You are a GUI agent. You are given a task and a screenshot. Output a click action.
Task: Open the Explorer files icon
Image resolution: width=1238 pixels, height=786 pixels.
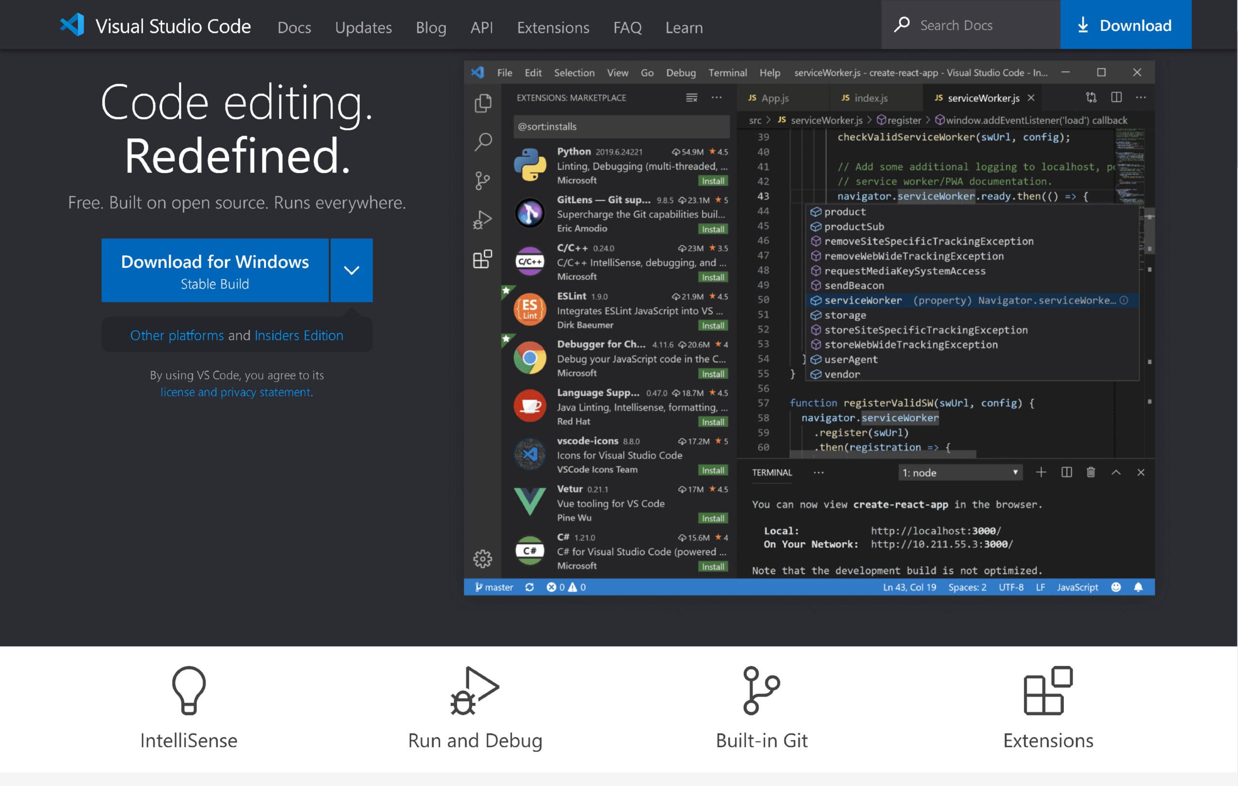click(x=482, y=103)
